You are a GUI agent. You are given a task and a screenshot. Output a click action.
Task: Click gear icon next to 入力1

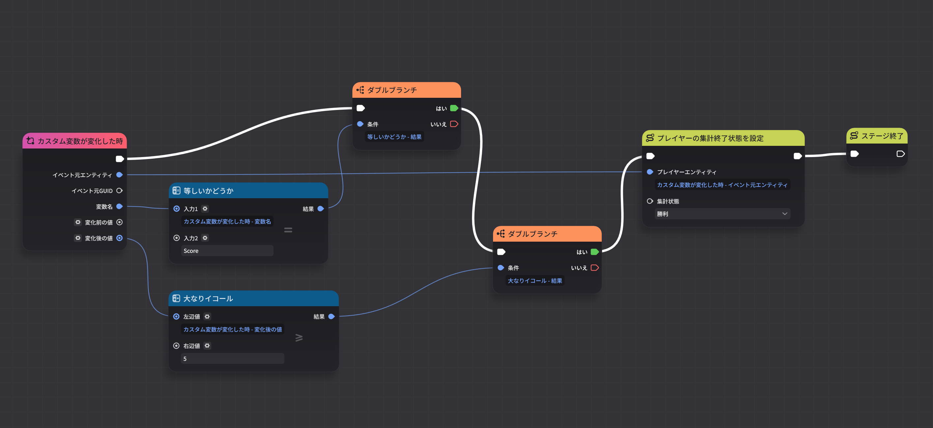pyautogui.click(x=205, y=209)
